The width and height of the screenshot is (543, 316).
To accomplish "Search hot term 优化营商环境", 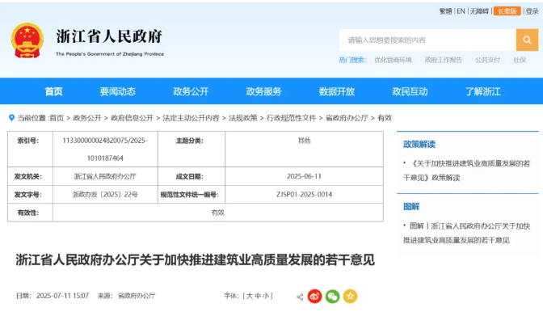I will tap(393, 60).
